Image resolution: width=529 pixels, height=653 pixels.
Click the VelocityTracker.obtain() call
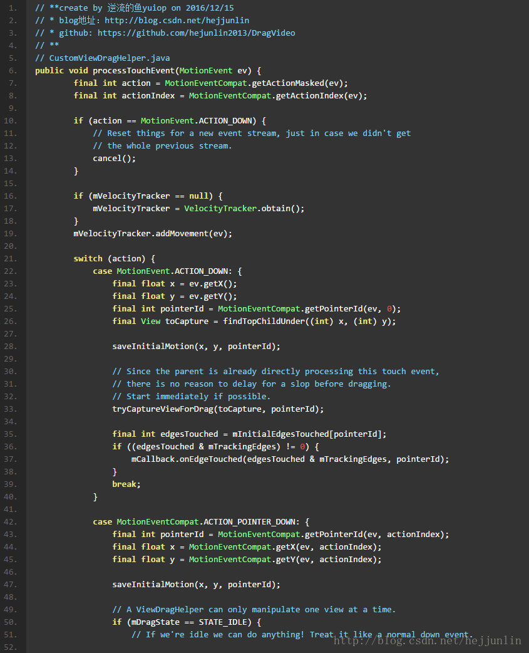pos(244,208)
